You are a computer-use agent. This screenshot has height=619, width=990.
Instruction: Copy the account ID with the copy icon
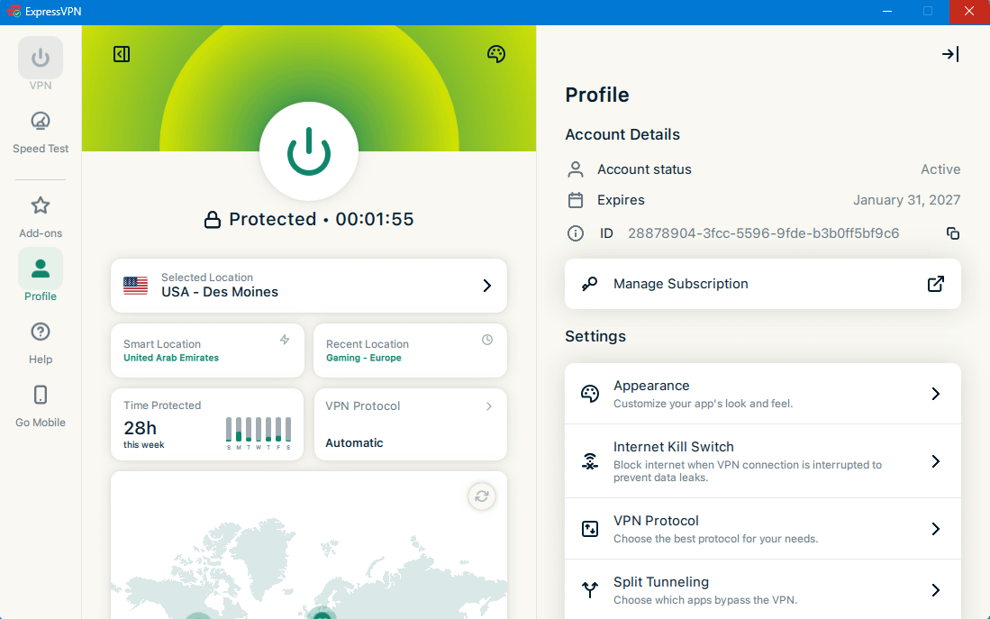953,233
